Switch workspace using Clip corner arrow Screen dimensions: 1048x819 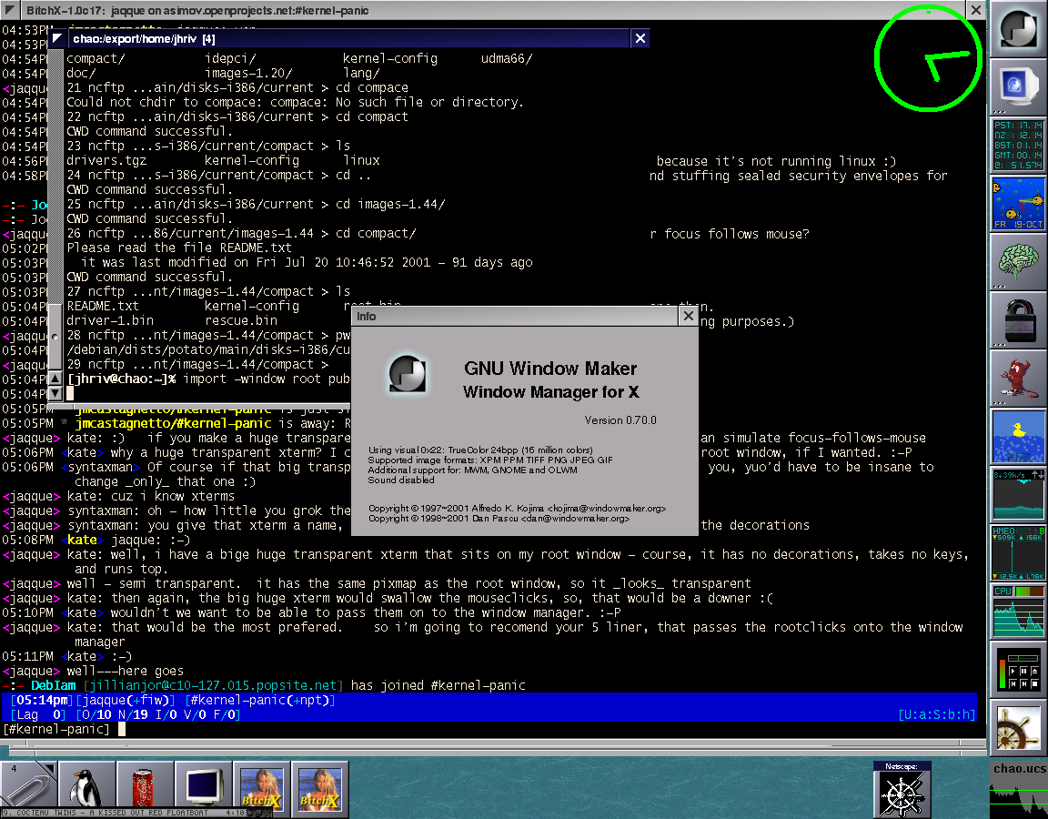pos(51,768)
